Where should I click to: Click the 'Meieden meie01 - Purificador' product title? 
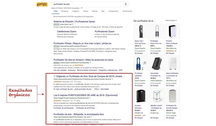[157, 107]
